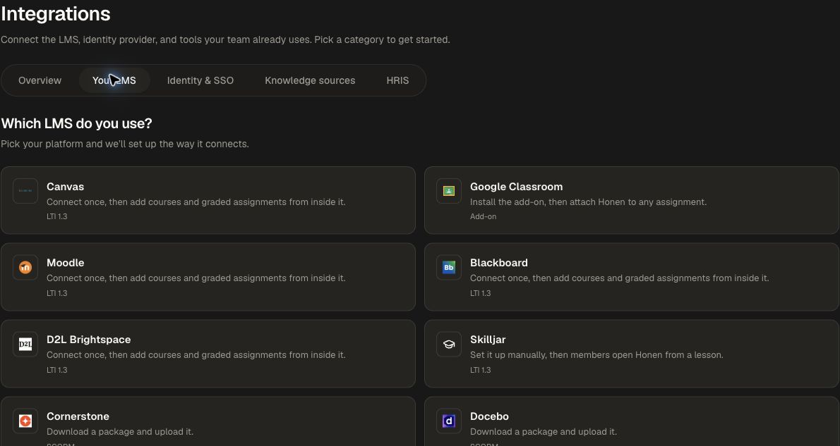The image size is (840, 446).
Task: Click the LTI 1.3 label under Canvas
Action: (x=56, y=216)
